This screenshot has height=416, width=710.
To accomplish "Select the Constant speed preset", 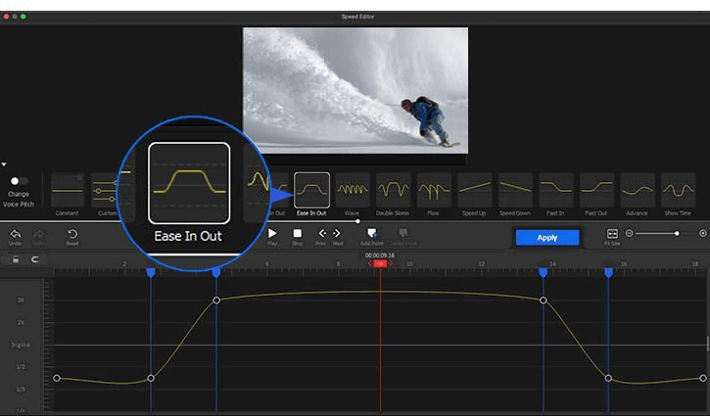I will (x=68, y=190).
